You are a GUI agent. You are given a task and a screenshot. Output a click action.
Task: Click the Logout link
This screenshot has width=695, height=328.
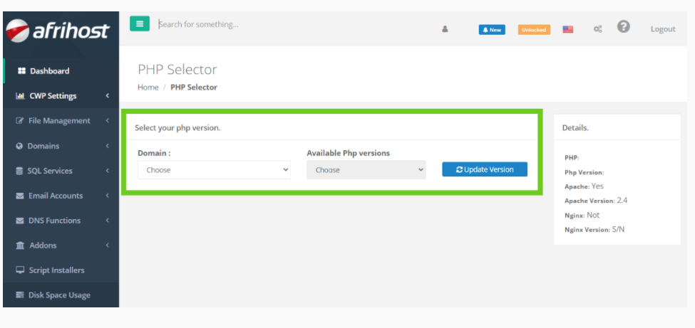(662, 29)
